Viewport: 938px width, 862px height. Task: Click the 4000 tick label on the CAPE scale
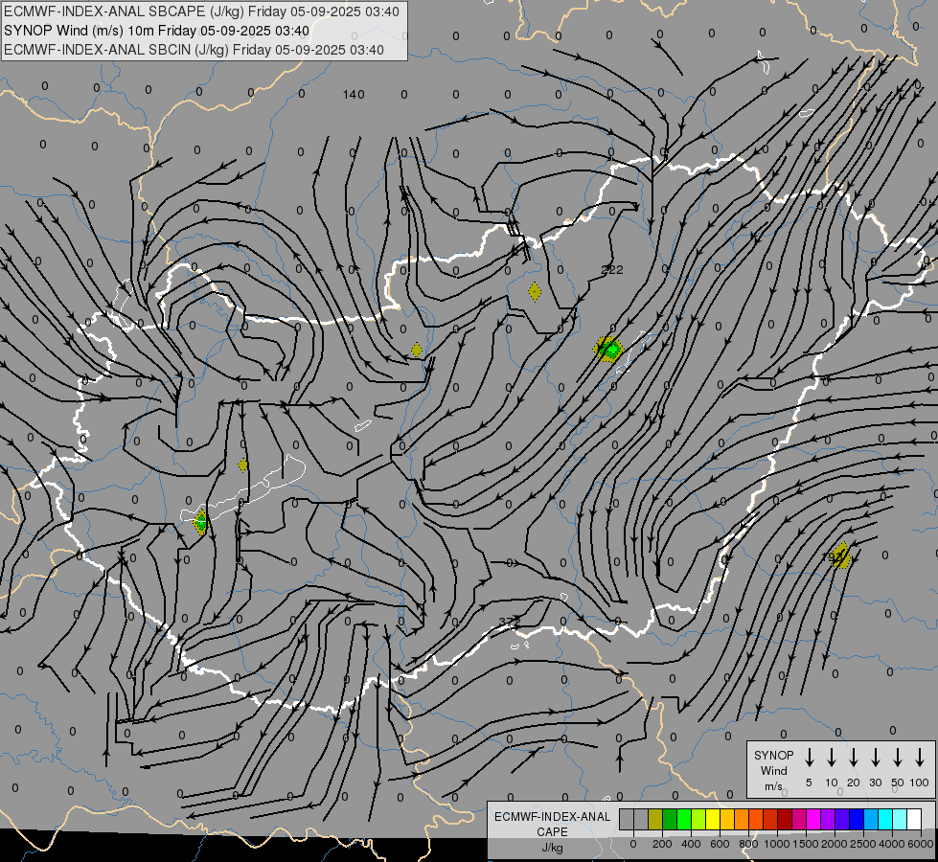(x=891, y=844)
